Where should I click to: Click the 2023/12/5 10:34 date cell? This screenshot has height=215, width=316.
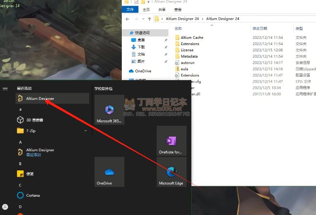click(267, 88)
